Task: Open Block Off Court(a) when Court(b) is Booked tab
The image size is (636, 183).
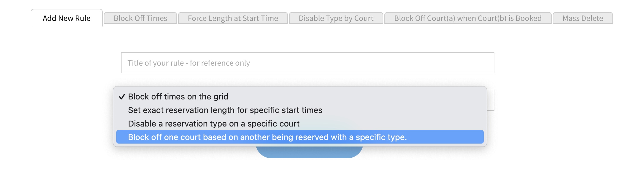Action: (468, 18)
